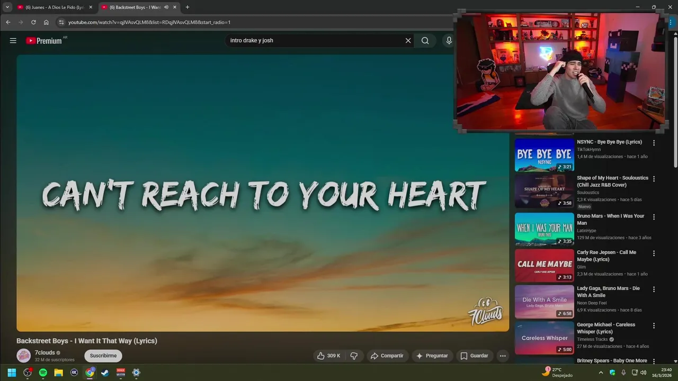Image resolution: width=678 pixels, height=381 pixels.
Task: Play Die With A Smile thumbnail
Action: pos(545,302)
